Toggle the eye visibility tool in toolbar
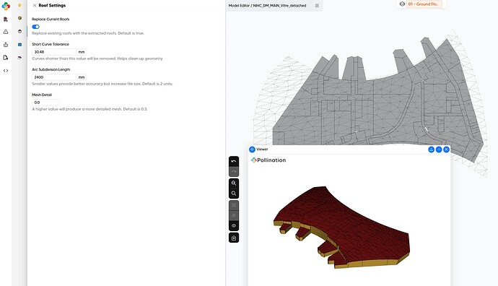Viewport: 498px width, 286px height. [x=234, y=225]
